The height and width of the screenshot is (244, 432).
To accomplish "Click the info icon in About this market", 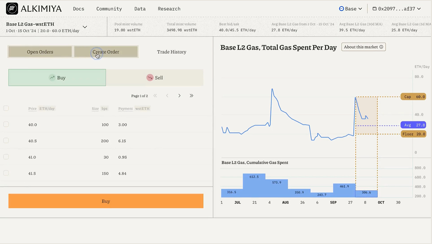I will click(x=381, y=47).
